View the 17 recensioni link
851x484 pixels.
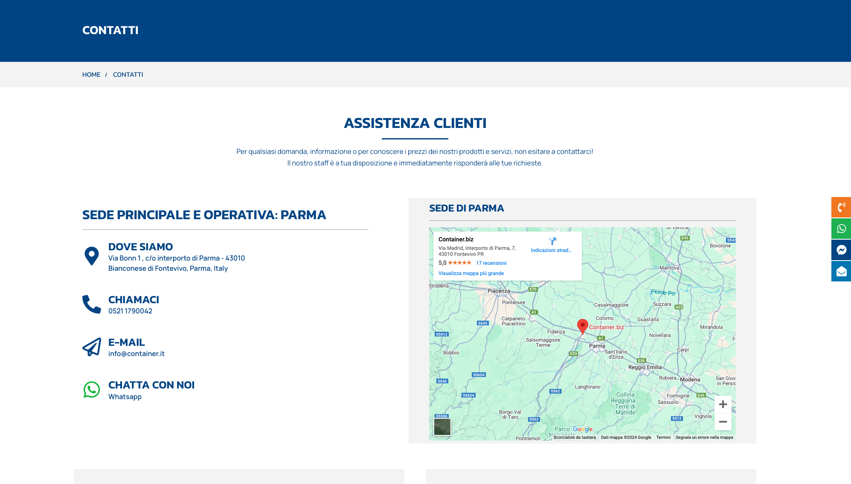[491, 263]
